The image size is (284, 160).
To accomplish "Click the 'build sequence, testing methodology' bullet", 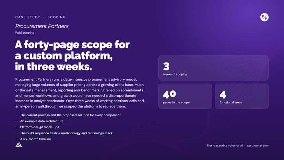I will point(66,133).
